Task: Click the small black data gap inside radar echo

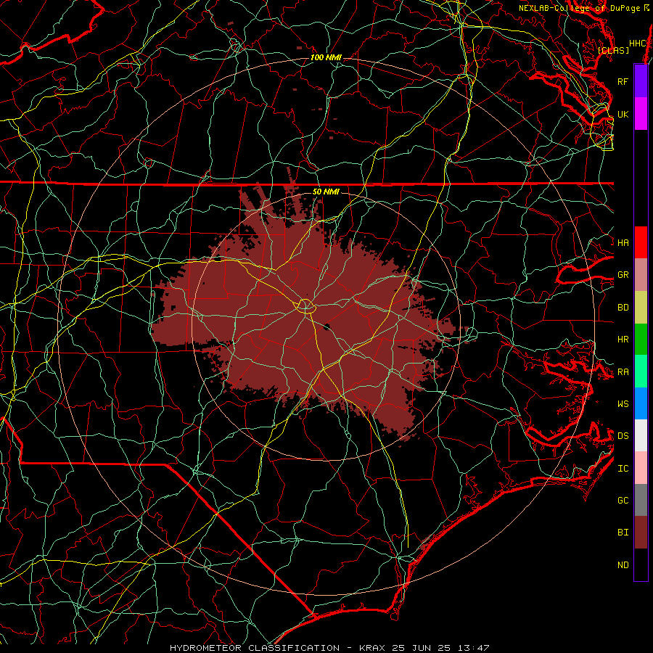Action: click(326, 326)
